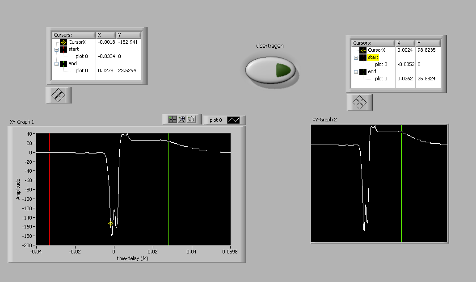Select the zoom tool in graph palette
The image size is (476, 282).
pos(182,120)
